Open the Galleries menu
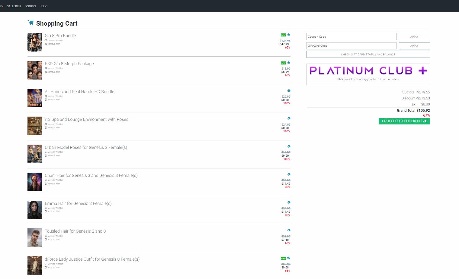Image resolution: width=459 pixels, height=279 pixels. pyautogui.click(x=14, y=6)
